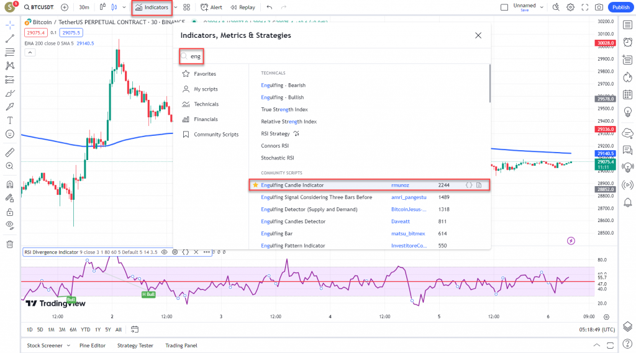Remove drawings with trash icon
Image resolution: width=636 pixels, height=353 pixels.
10,244
